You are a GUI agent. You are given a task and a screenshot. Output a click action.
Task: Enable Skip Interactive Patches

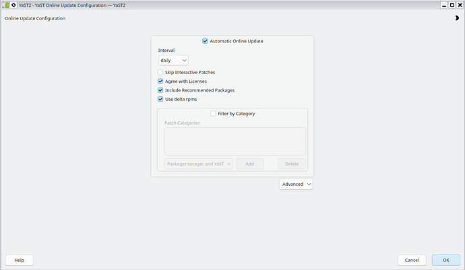pos(160,72)
